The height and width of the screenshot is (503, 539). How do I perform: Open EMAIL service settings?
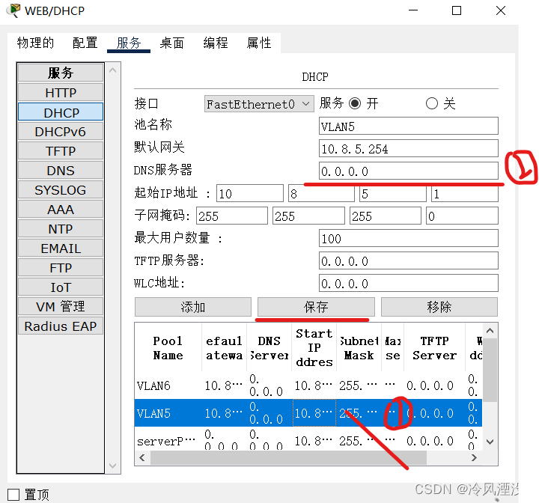[x=61, y=249]
